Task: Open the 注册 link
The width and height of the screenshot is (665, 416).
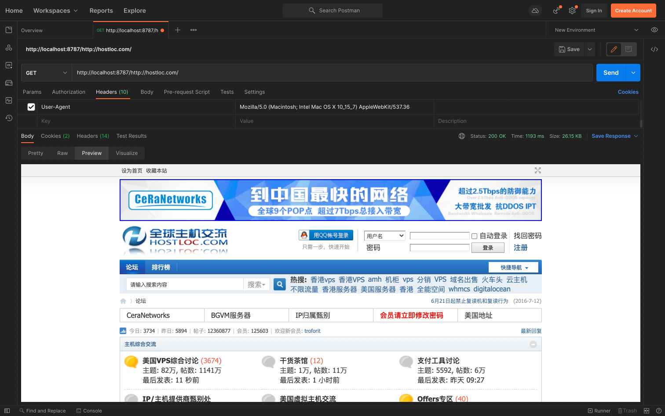Action: point(521,248)
